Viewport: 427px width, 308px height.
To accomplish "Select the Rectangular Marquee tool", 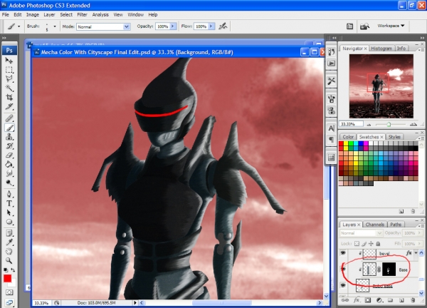I will (x=9, y=70).
